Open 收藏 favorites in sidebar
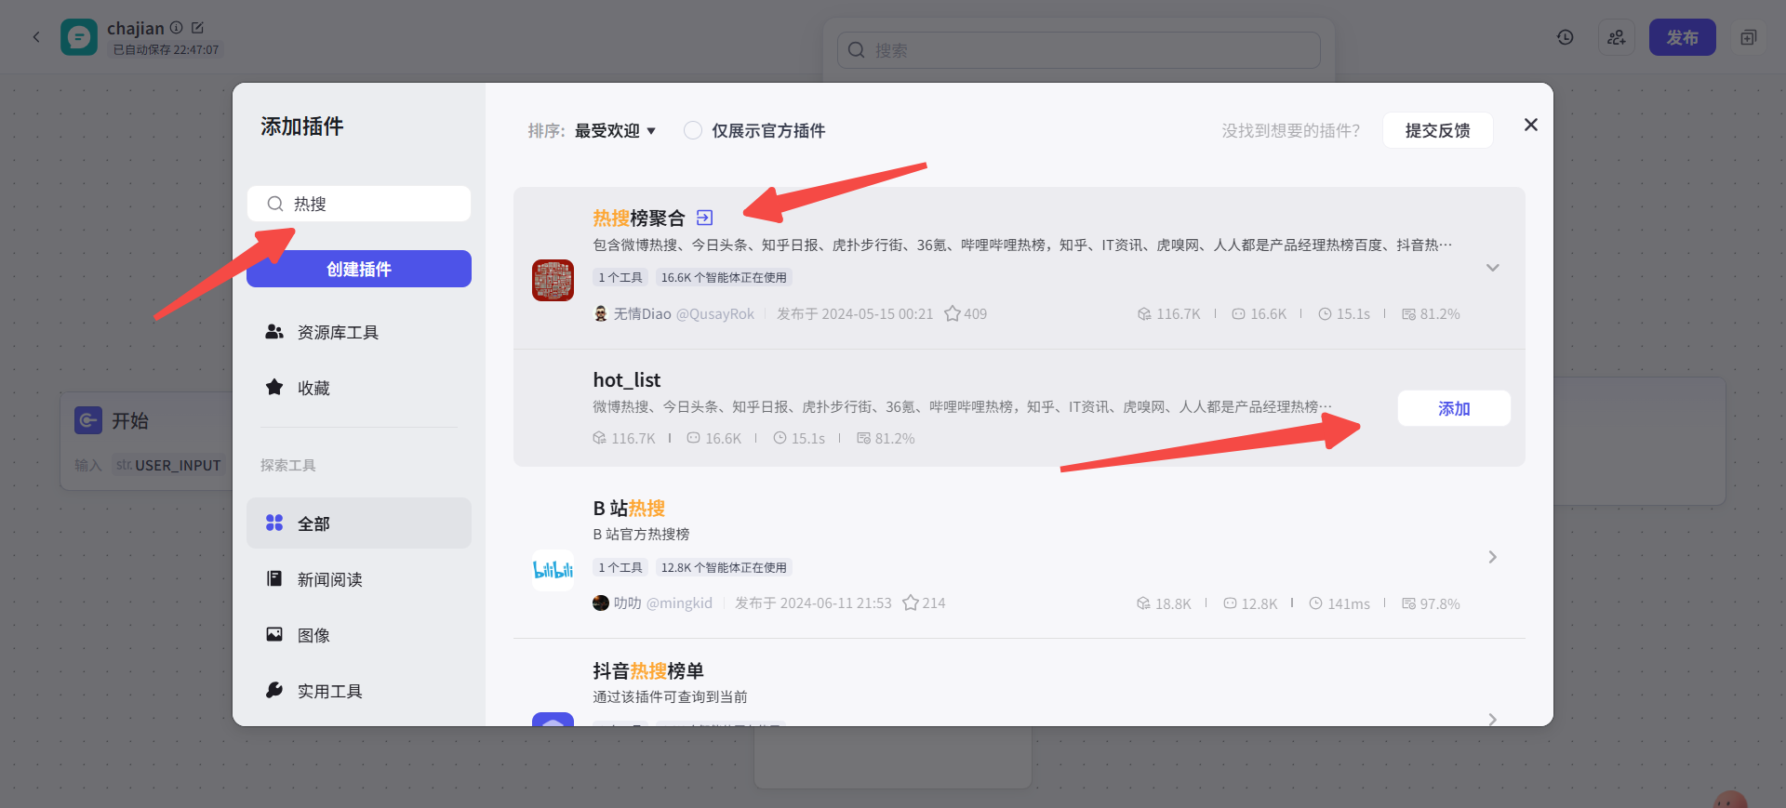 tap(359, 388)
